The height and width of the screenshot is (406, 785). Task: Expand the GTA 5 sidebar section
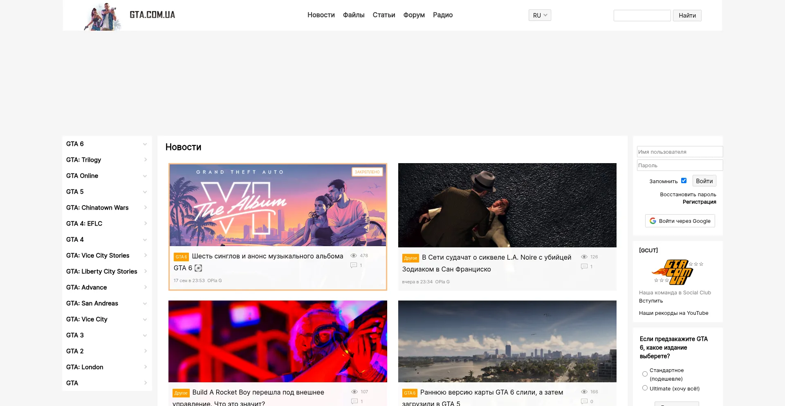(145, 192)
